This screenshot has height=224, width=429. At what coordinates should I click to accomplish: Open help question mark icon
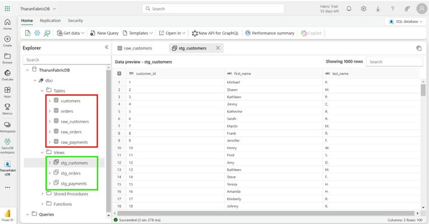tap(393, 9)
